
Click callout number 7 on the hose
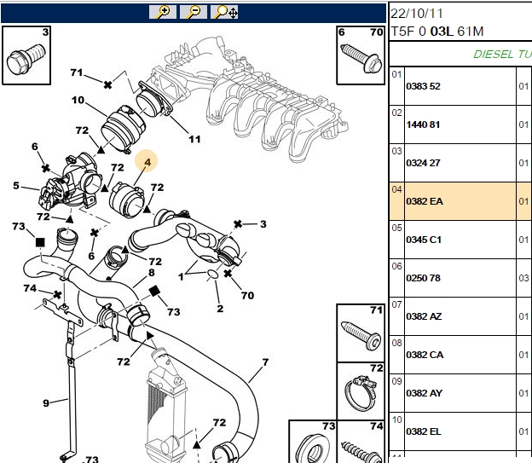[265, 362]
